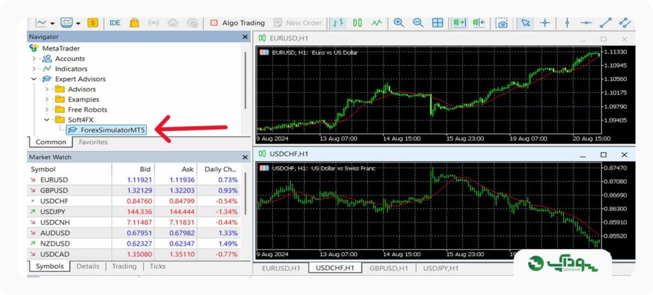Expand the Advisors folder
The height and width of the screenshot is (295, 653).
click(47, 89)
